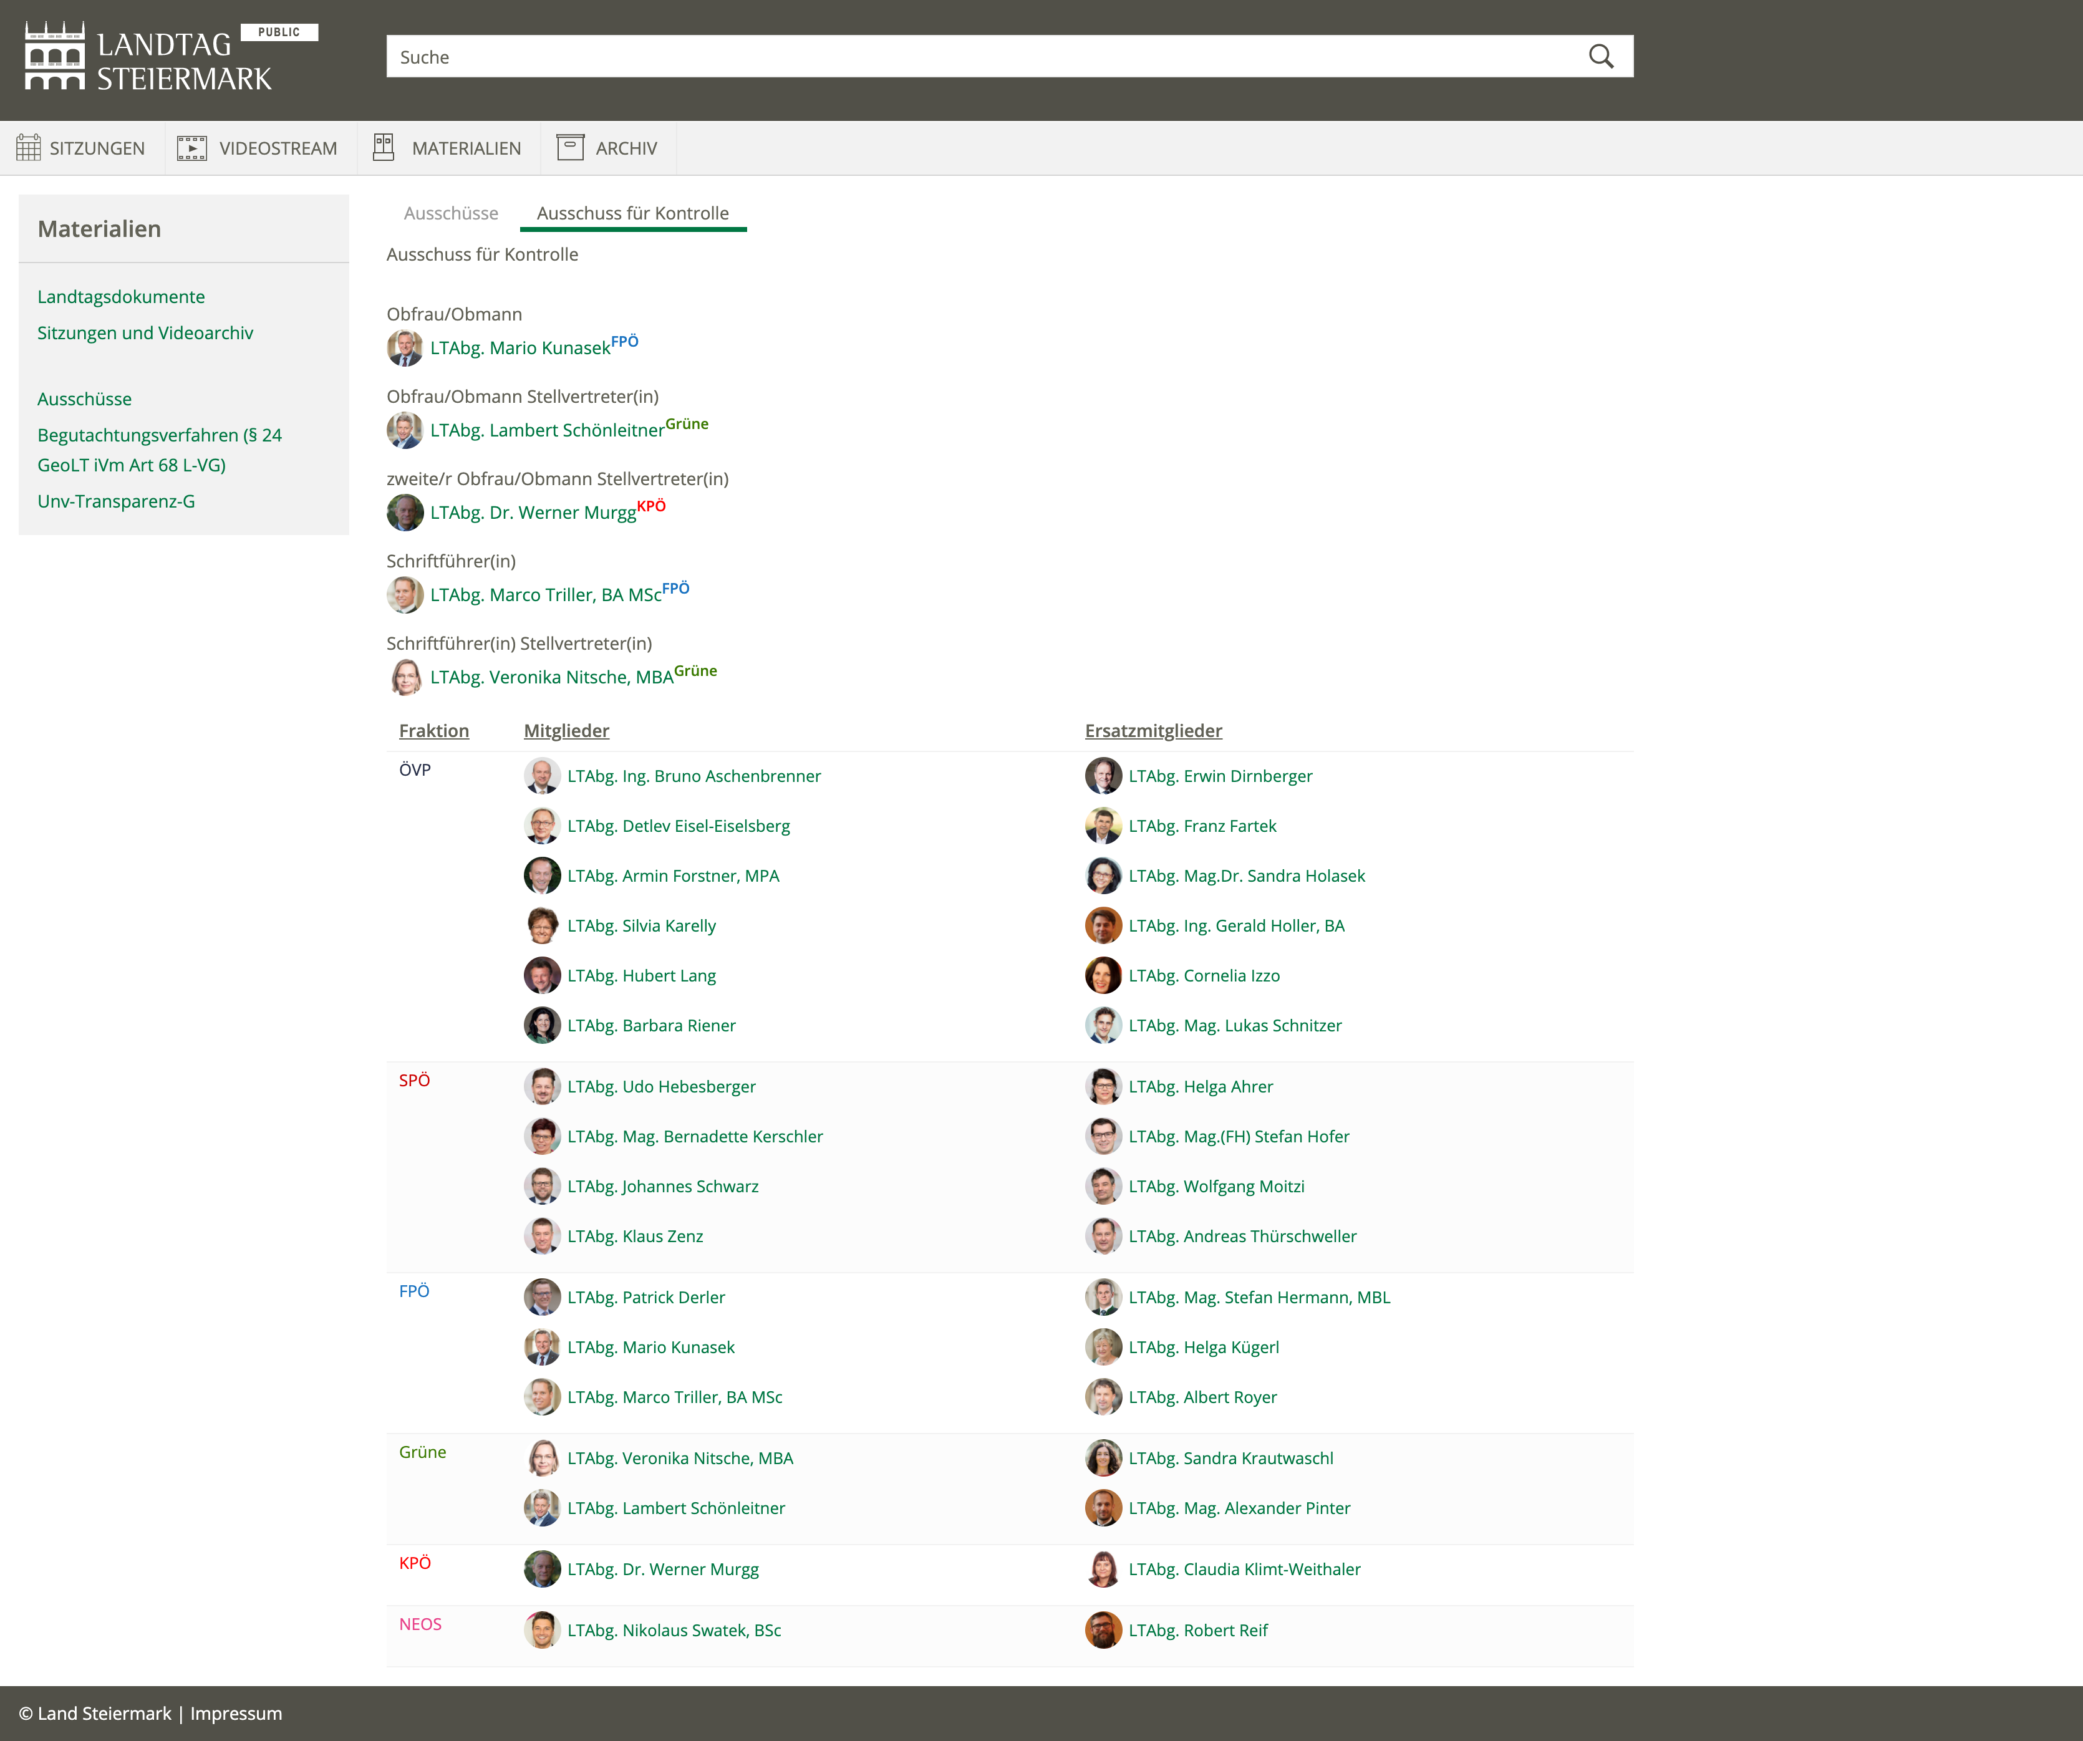Open LTAbg. Ing. Gerald Holler link
The image size is (2083, 1741).
(x=1237, y=925)
